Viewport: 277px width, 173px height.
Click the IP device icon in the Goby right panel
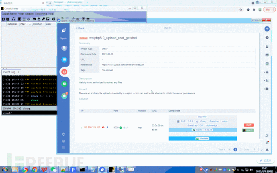267,46
